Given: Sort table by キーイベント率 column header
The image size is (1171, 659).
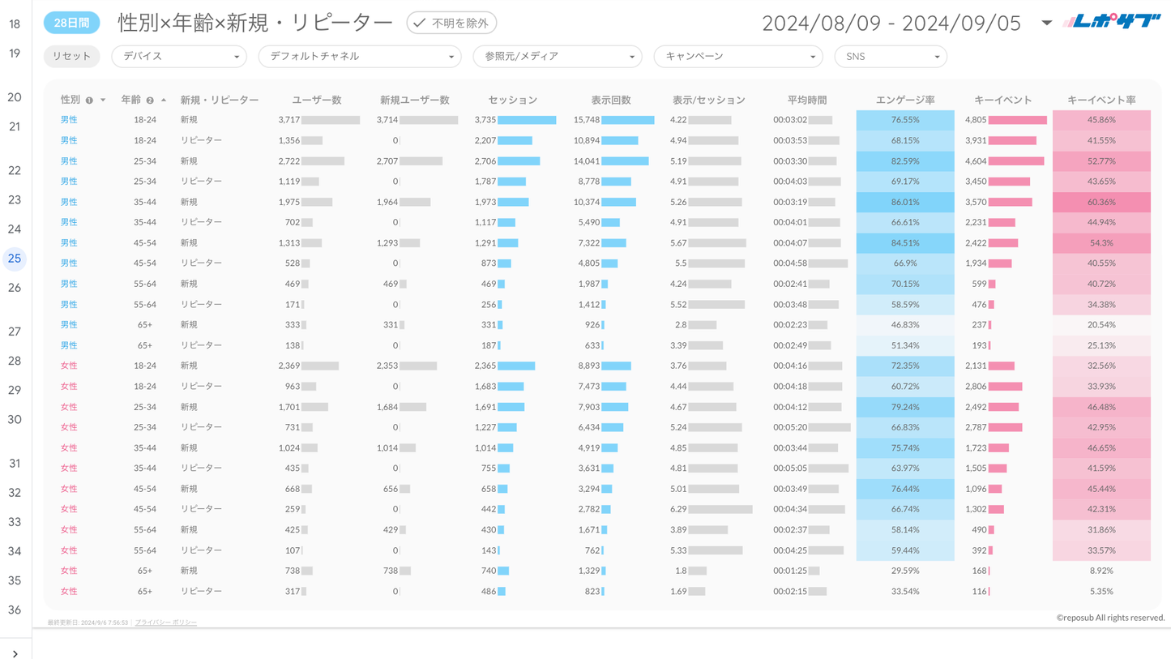Looking at the screenshot, I should [x=1101, y=100].
